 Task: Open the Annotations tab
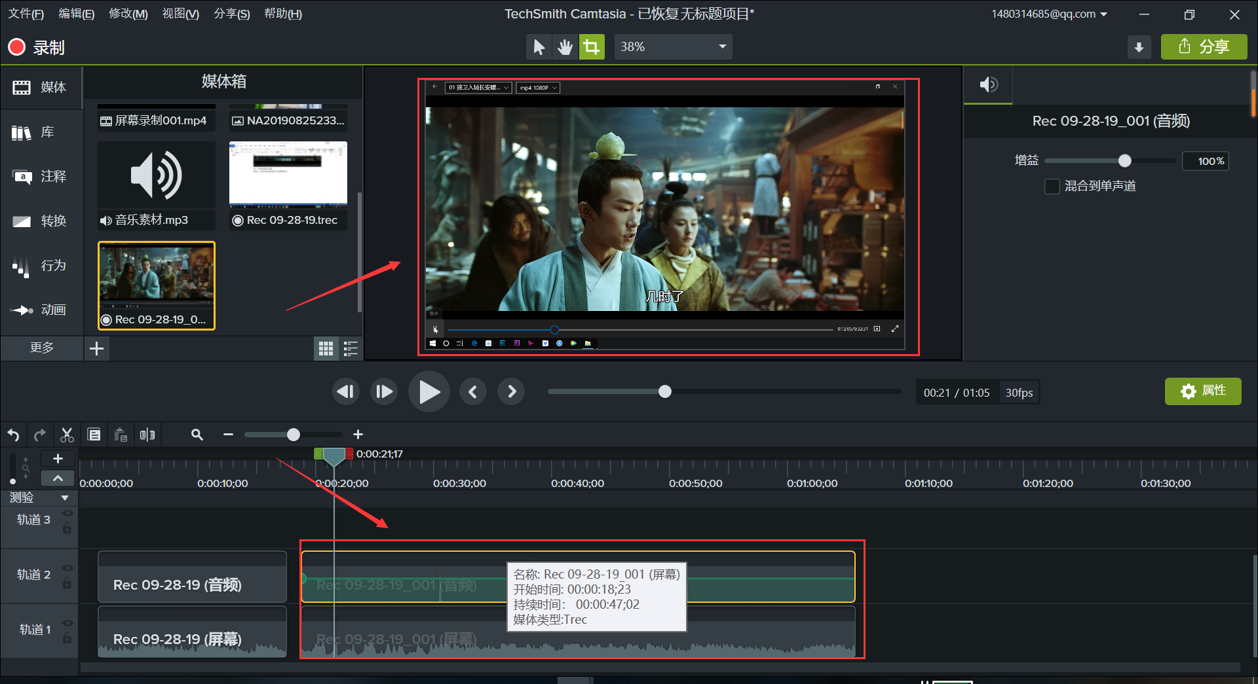41,177
